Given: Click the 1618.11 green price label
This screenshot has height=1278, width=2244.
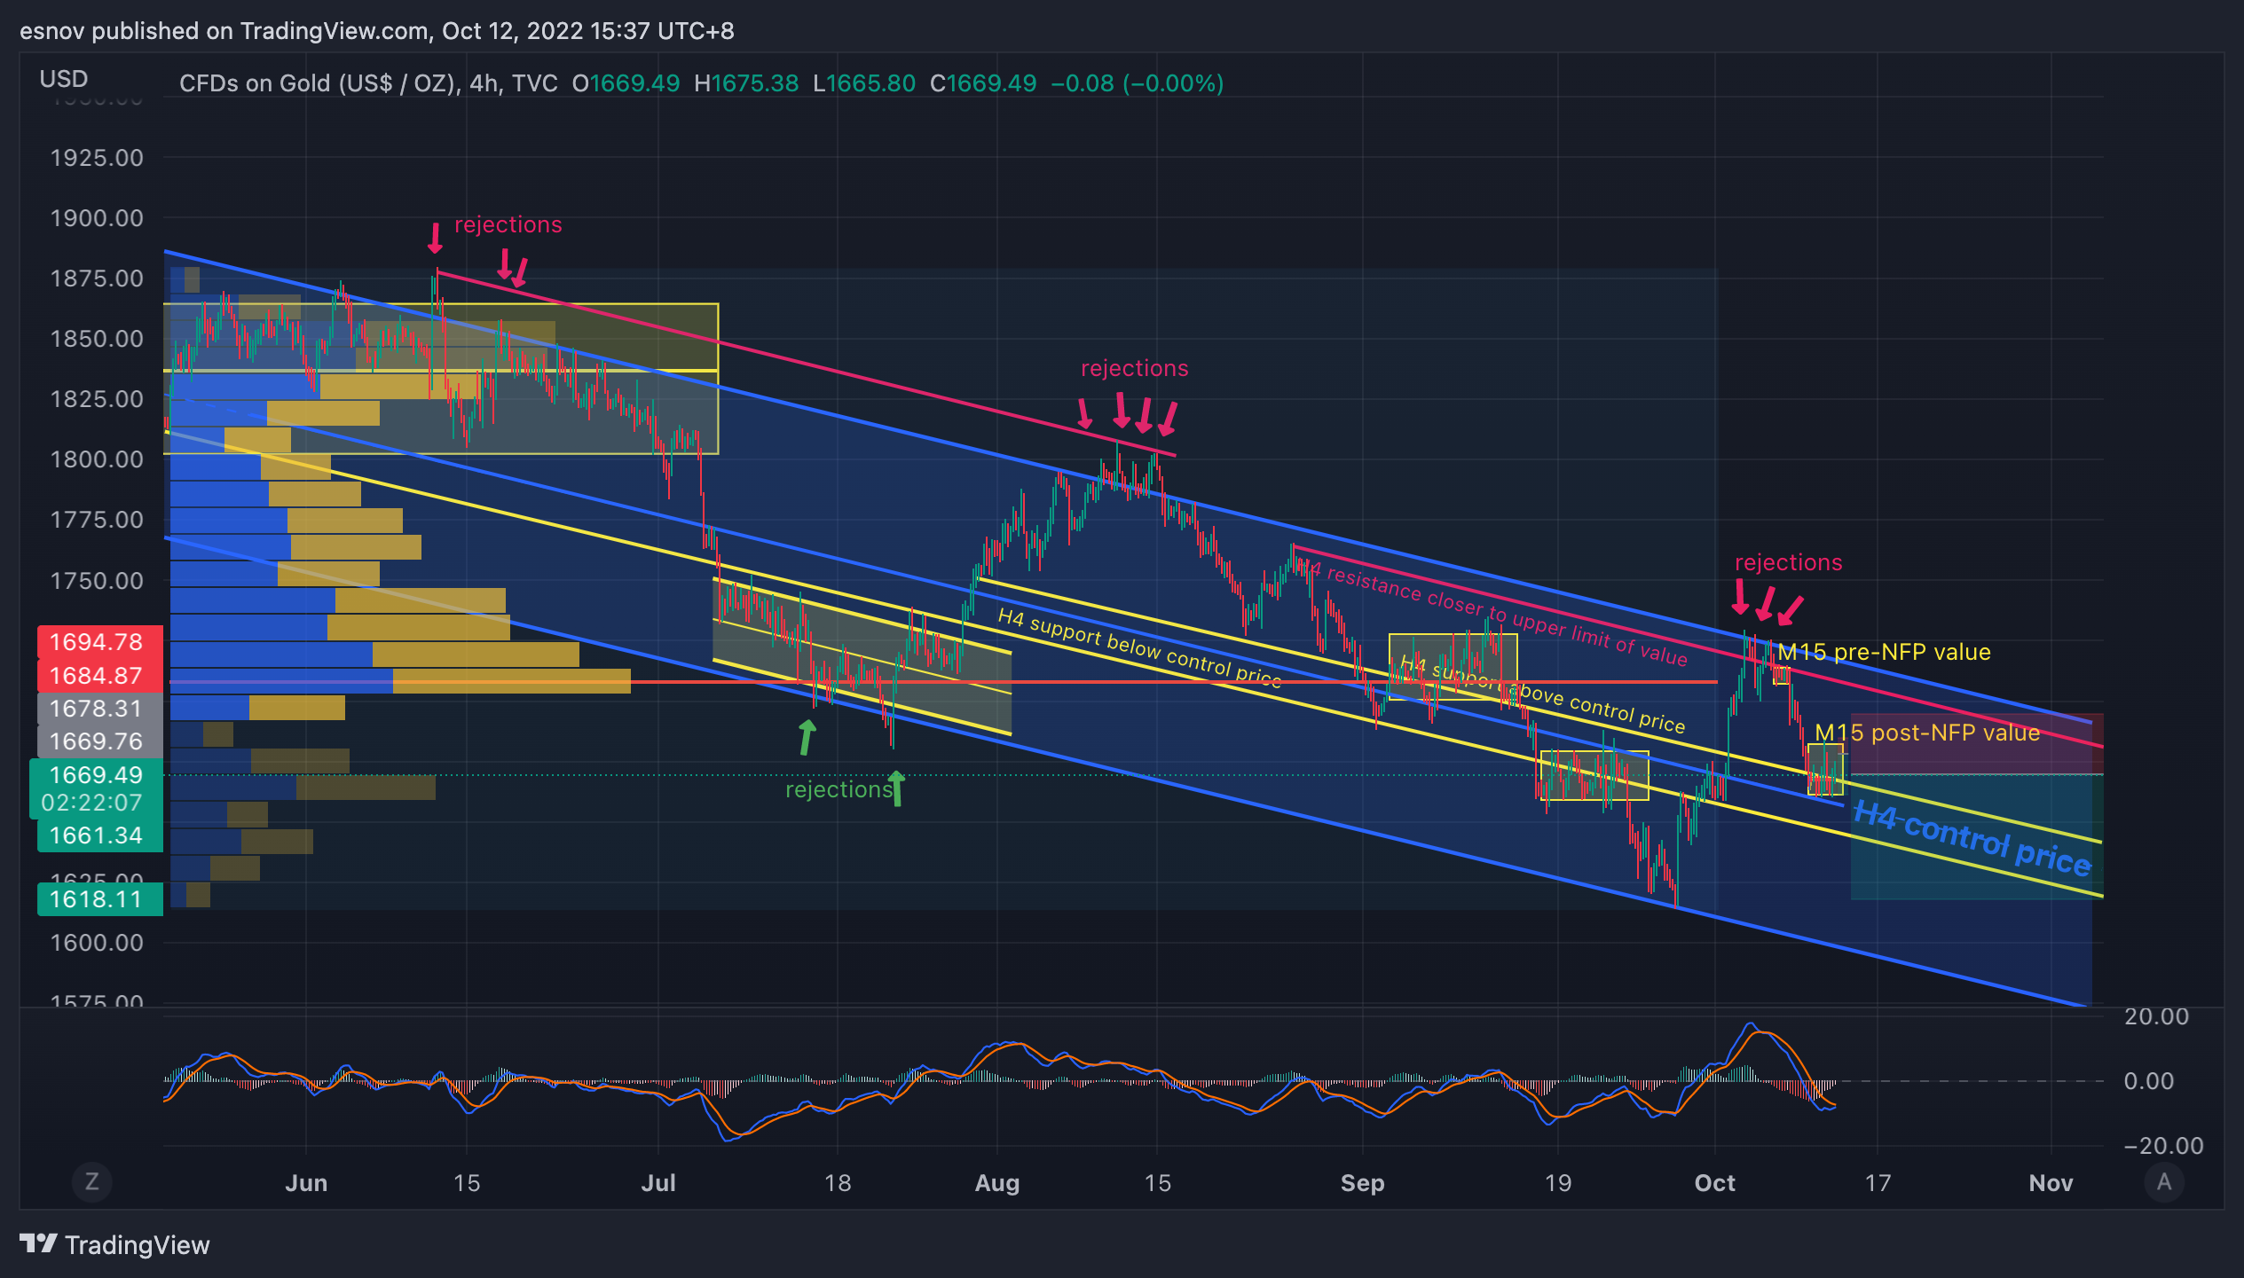Looking at the screenshot, I should click(x=100, y=899).
